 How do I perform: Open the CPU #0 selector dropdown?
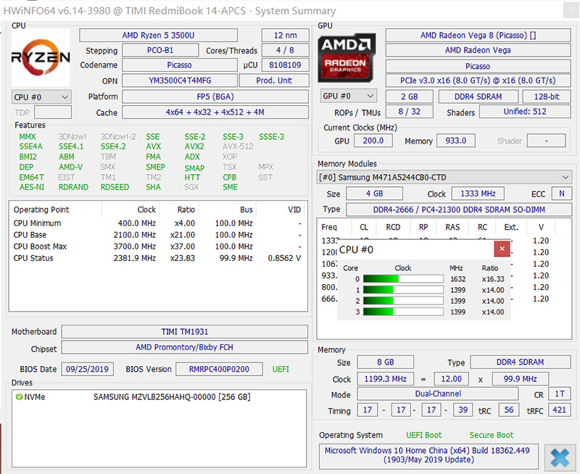(x=41, y=97)
